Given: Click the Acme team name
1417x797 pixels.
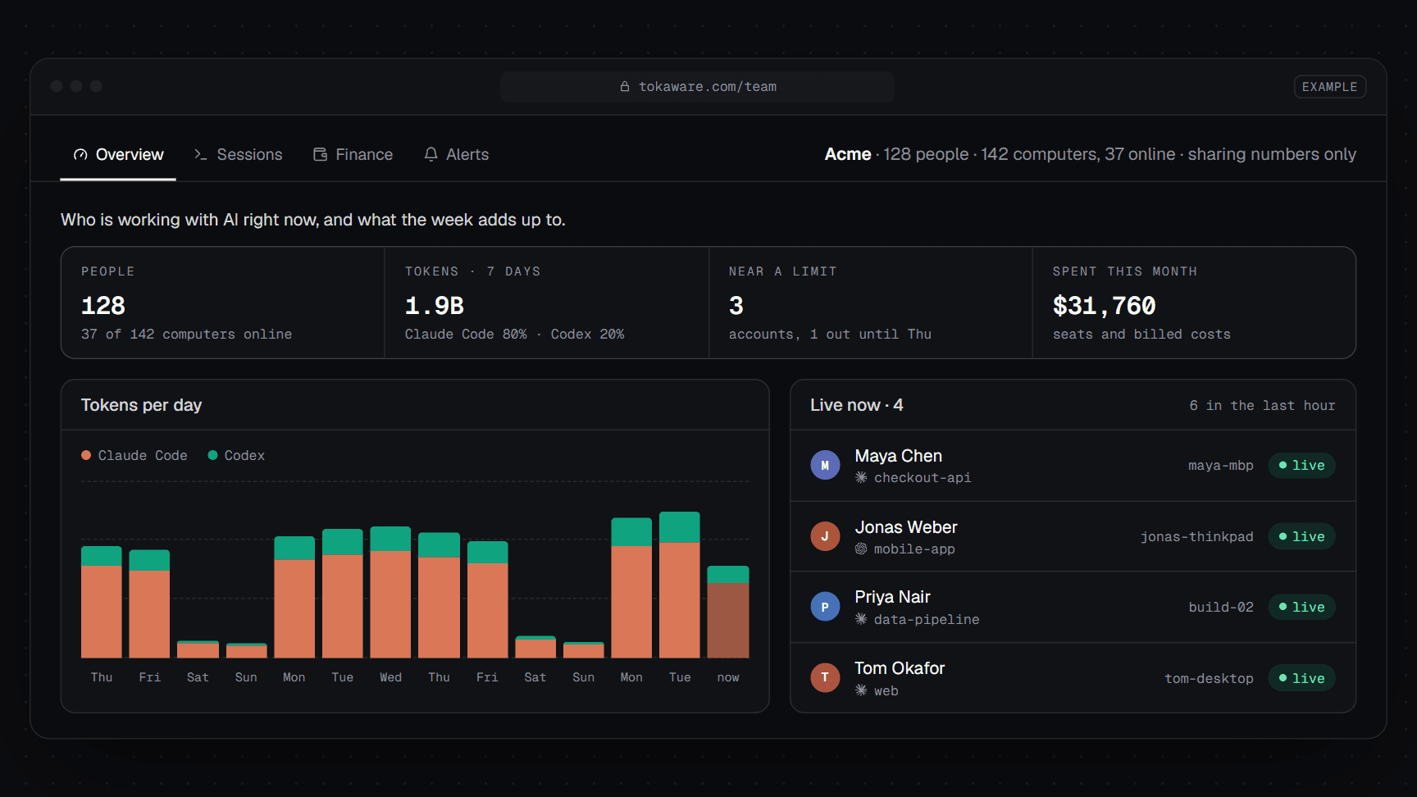Looking at the screenshot, I should point(848,154).
